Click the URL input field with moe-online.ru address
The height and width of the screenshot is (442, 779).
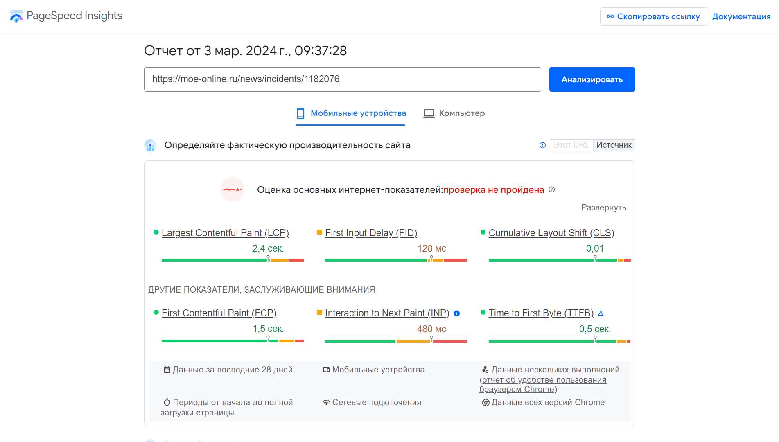tap(343, 79)
